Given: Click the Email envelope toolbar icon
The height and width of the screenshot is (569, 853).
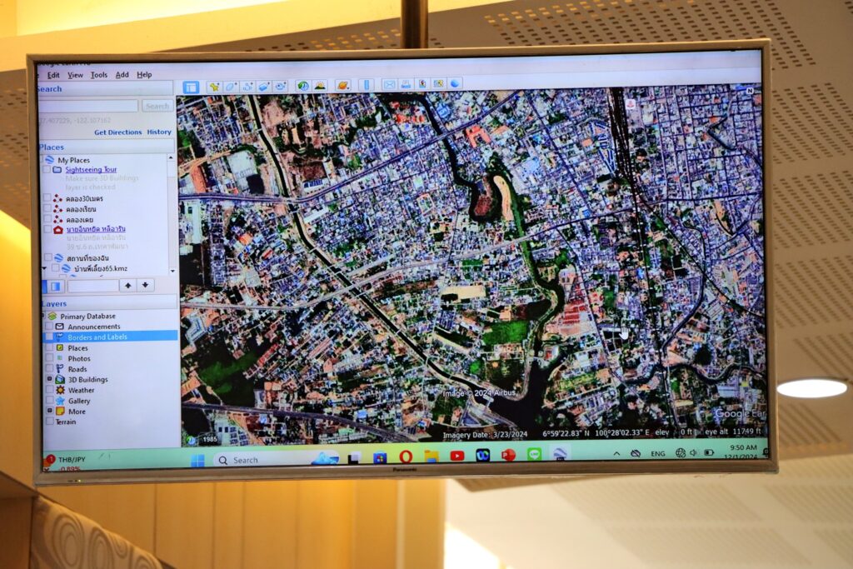Looking at the screenshot, I should [x=389, y=84].
